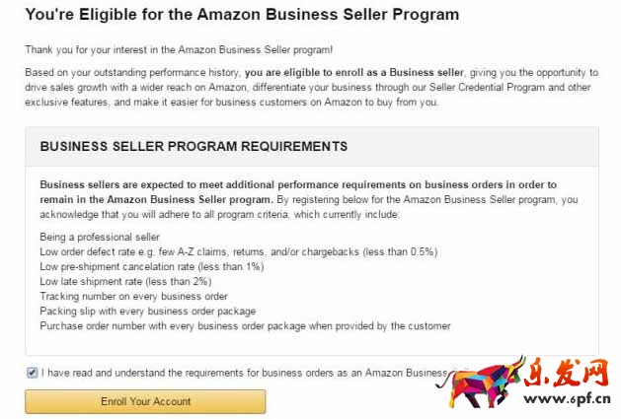This screenshot has height=419, width=621.
Task: Check the requirements acknowledgment checkbox
Action: [x=32, y=373]
